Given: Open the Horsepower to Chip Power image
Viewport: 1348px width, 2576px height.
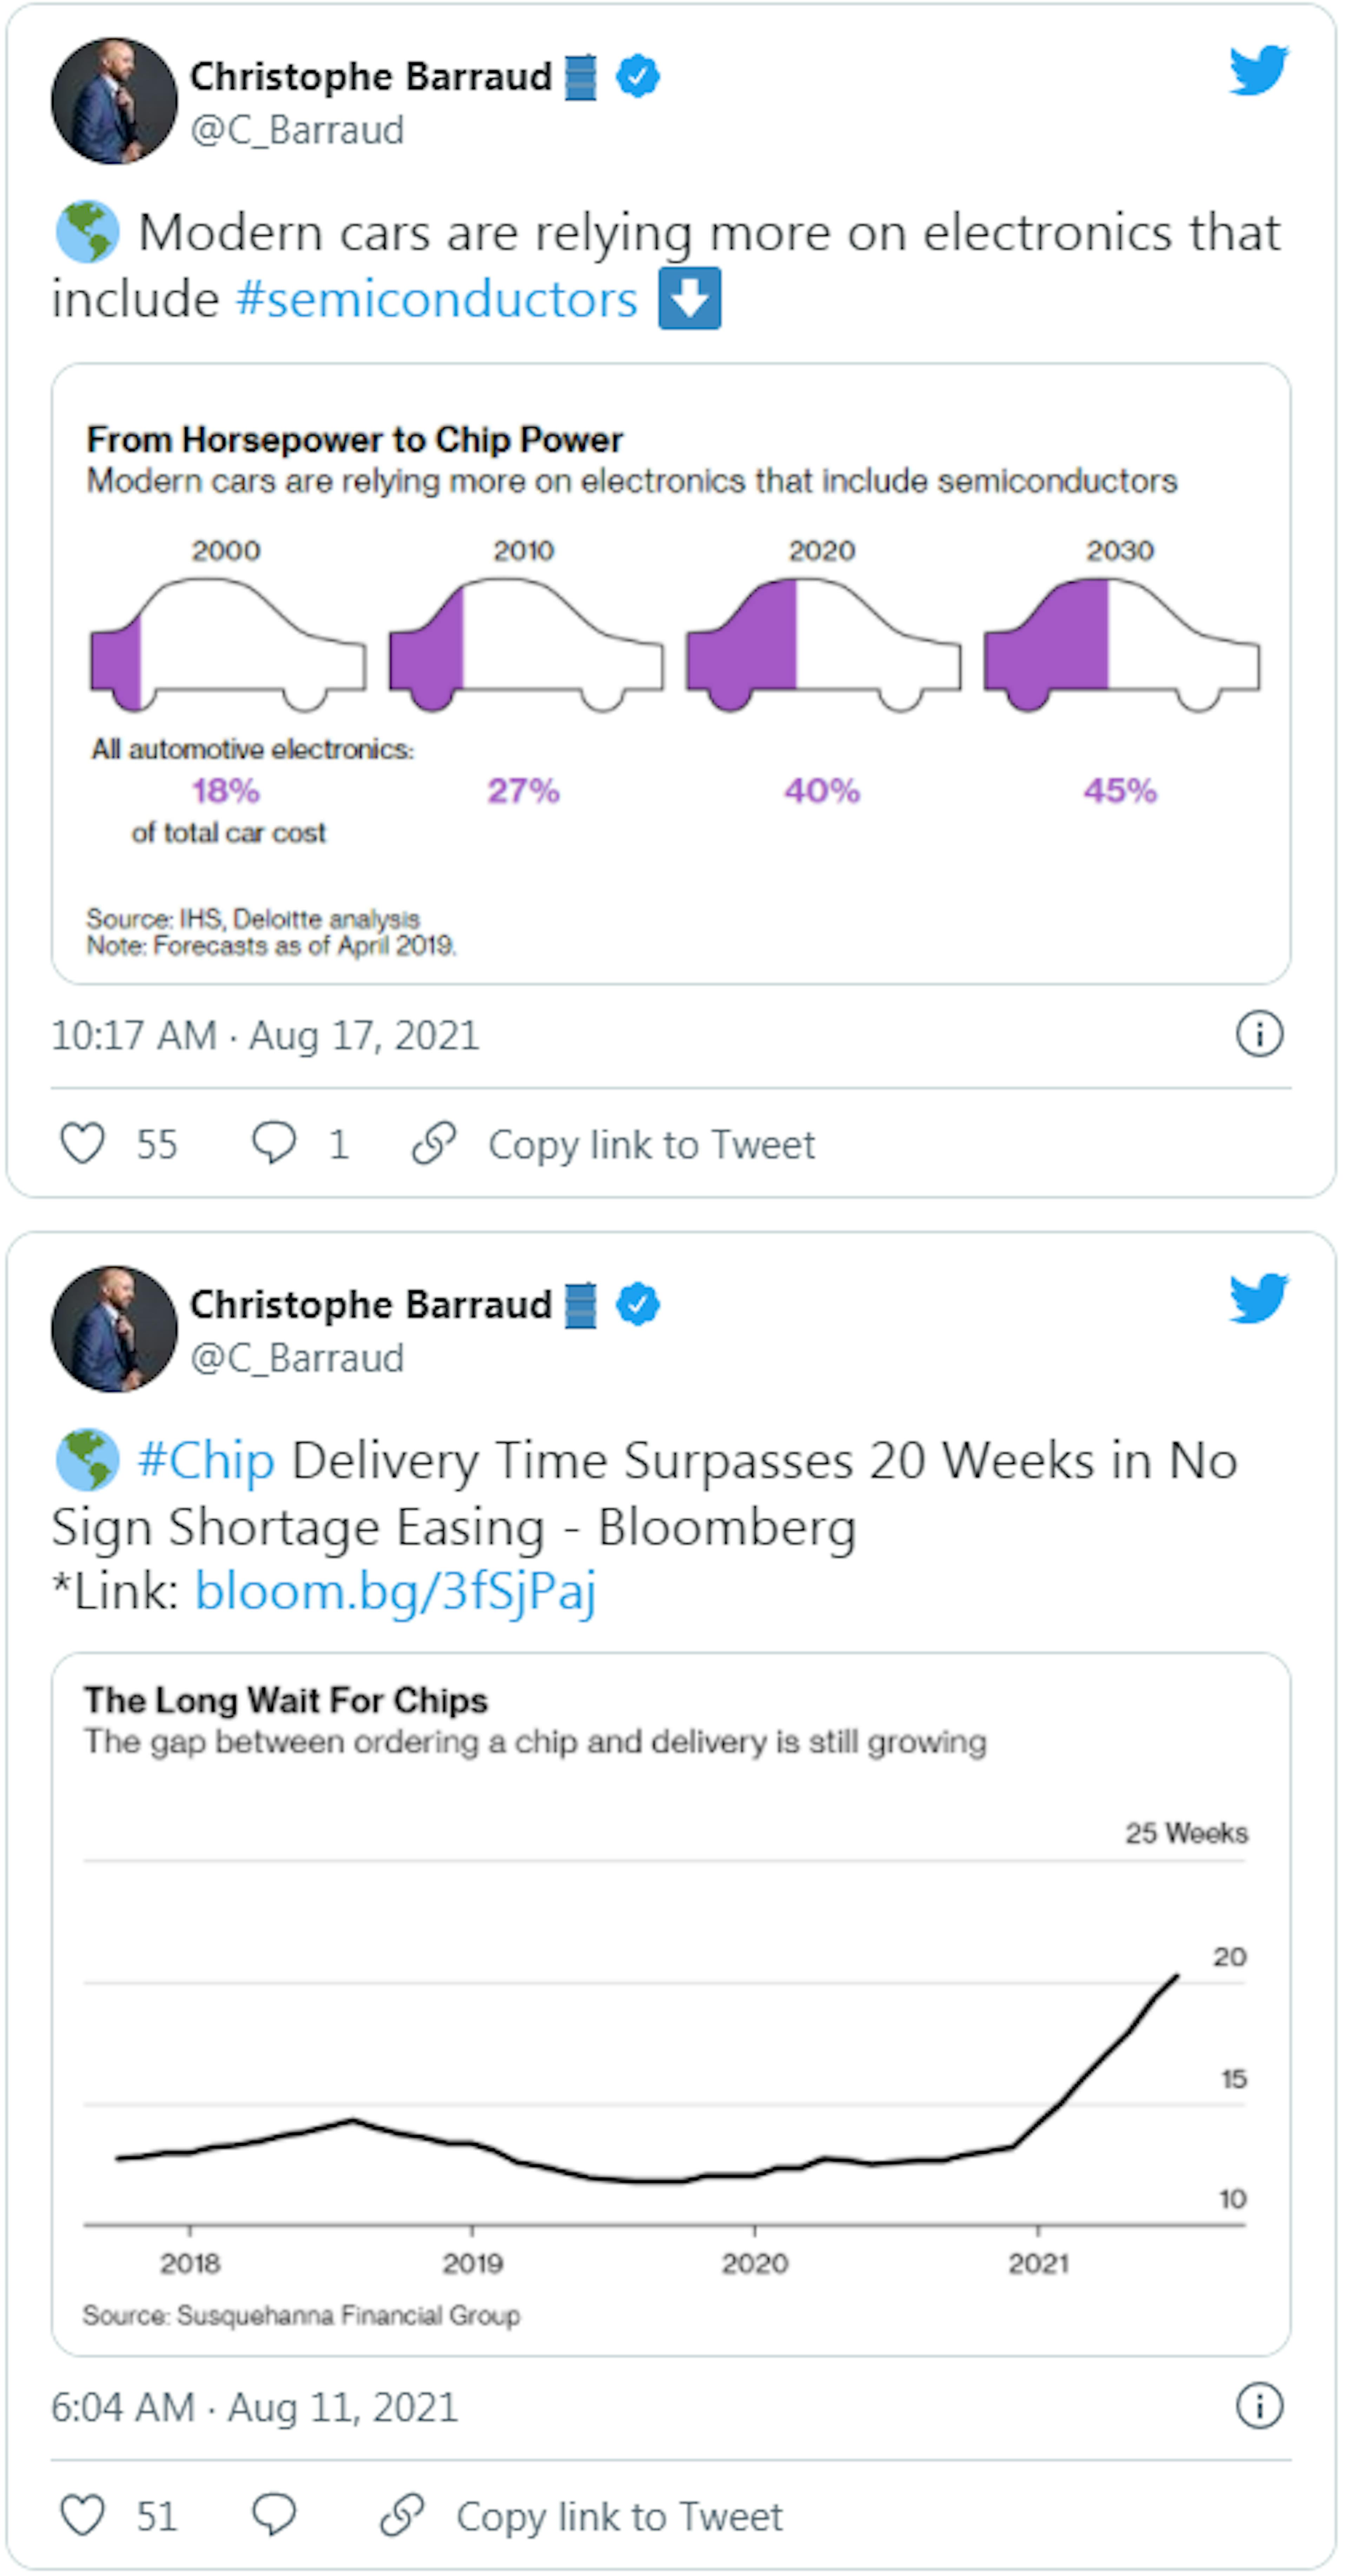Looking at the screenshot, I should 671,673.
